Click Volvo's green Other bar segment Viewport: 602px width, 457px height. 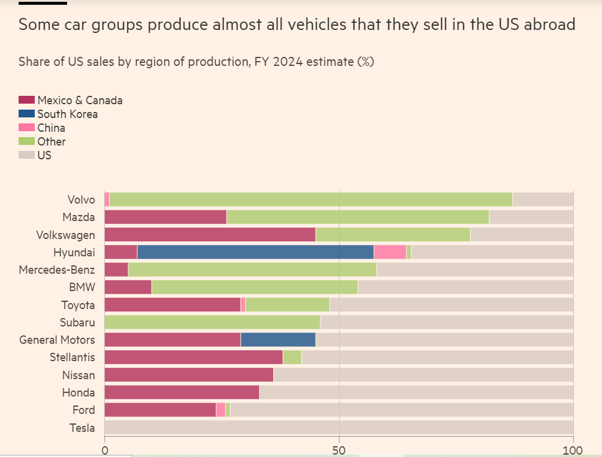point(311,199)
